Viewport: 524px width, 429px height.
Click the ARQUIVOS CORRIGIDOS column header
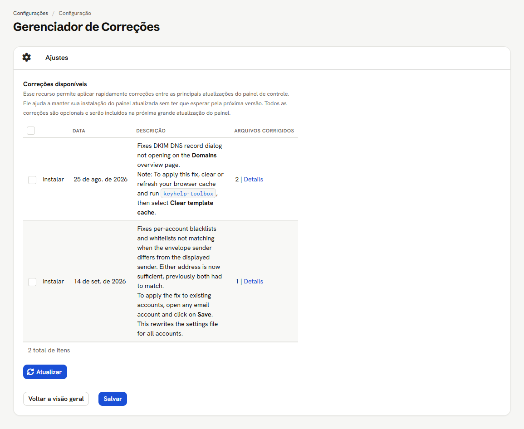264,131
